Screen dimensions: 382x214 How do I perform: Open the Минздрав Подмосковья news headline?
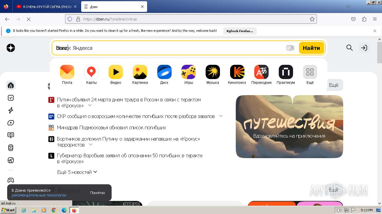pos(111,128)
